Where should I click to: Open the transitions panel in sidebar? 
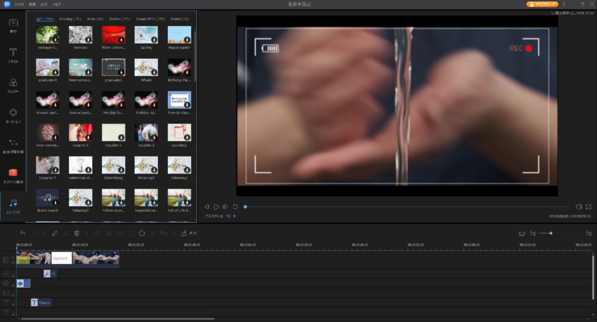pyautogui.click(x=13, y=146)
